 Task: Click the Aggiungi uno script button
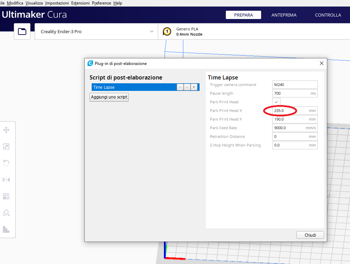(109, 97)
